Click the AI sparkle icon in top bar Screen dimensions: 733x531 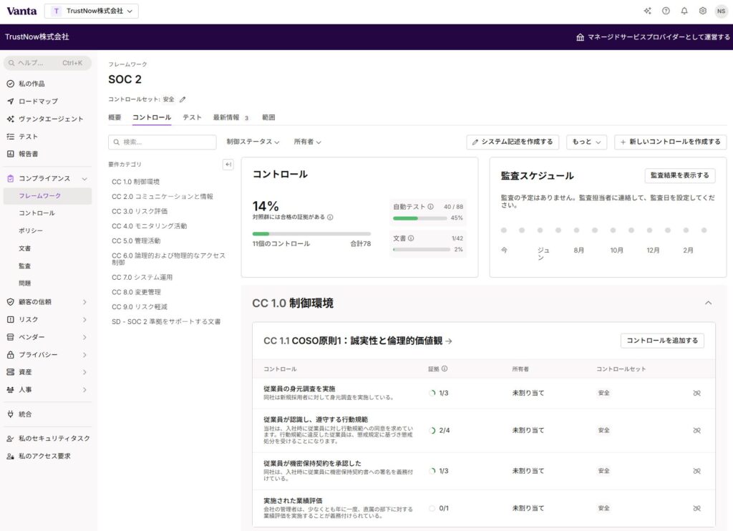coord(647,11)
